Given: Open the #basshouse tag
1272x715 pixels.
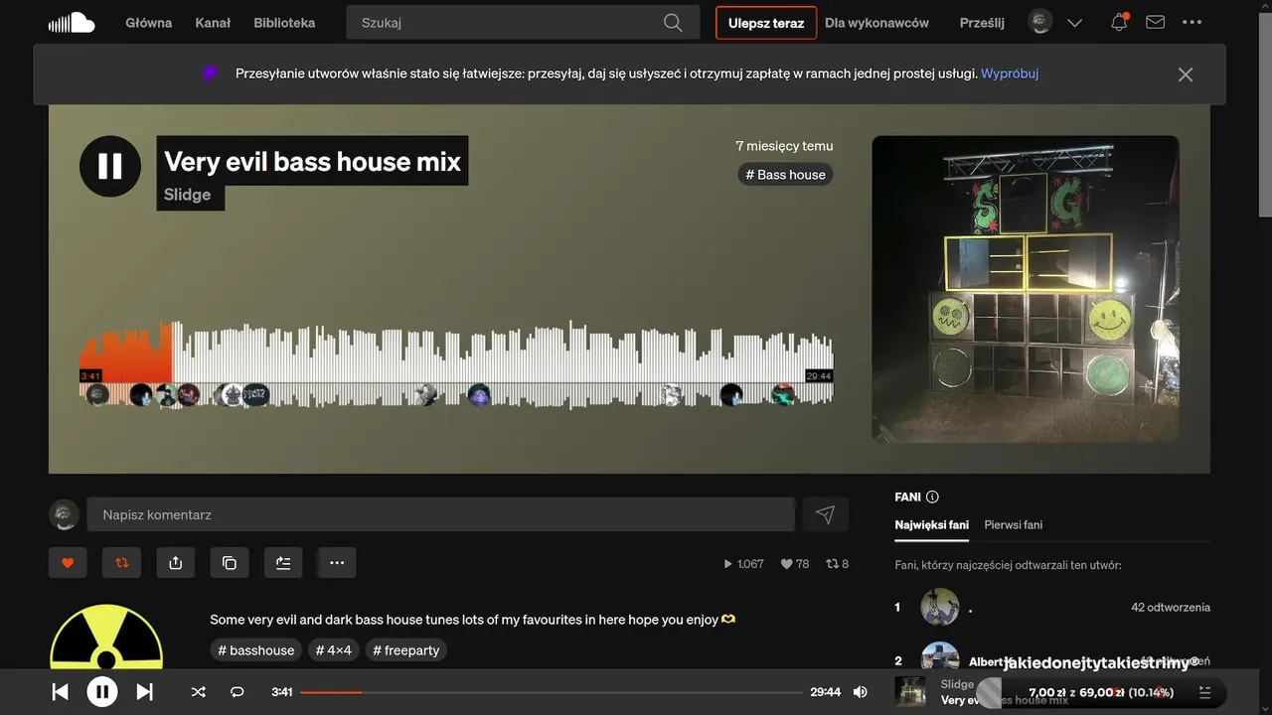Looking at the screenshot, I should pos(255,650).
